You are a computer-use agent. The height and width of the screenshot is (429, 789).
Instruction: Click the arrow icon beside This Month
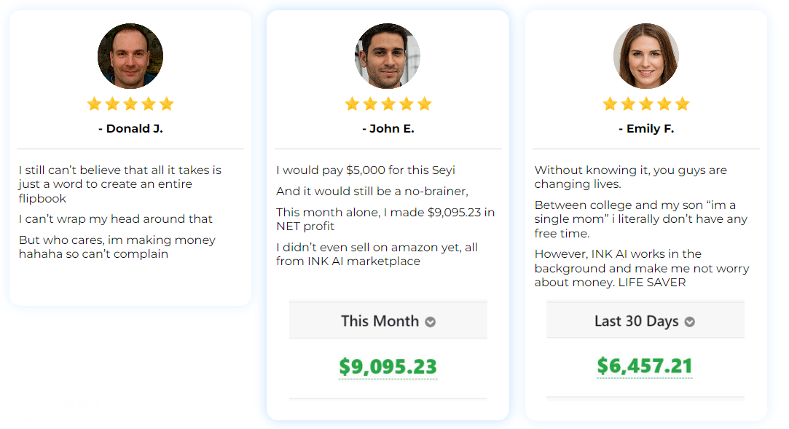point(431,322)
